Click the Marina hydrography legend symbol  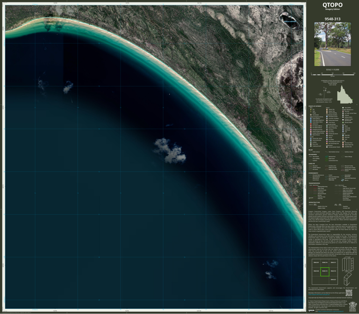[x=343, y=180]
